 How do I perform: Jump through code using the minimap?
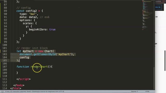(148, 15)
